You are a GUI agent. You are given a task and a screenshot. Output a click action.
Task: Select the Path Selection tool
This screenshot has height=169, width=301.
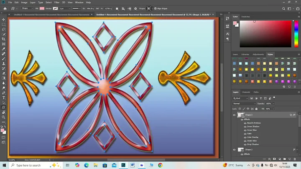4,102
